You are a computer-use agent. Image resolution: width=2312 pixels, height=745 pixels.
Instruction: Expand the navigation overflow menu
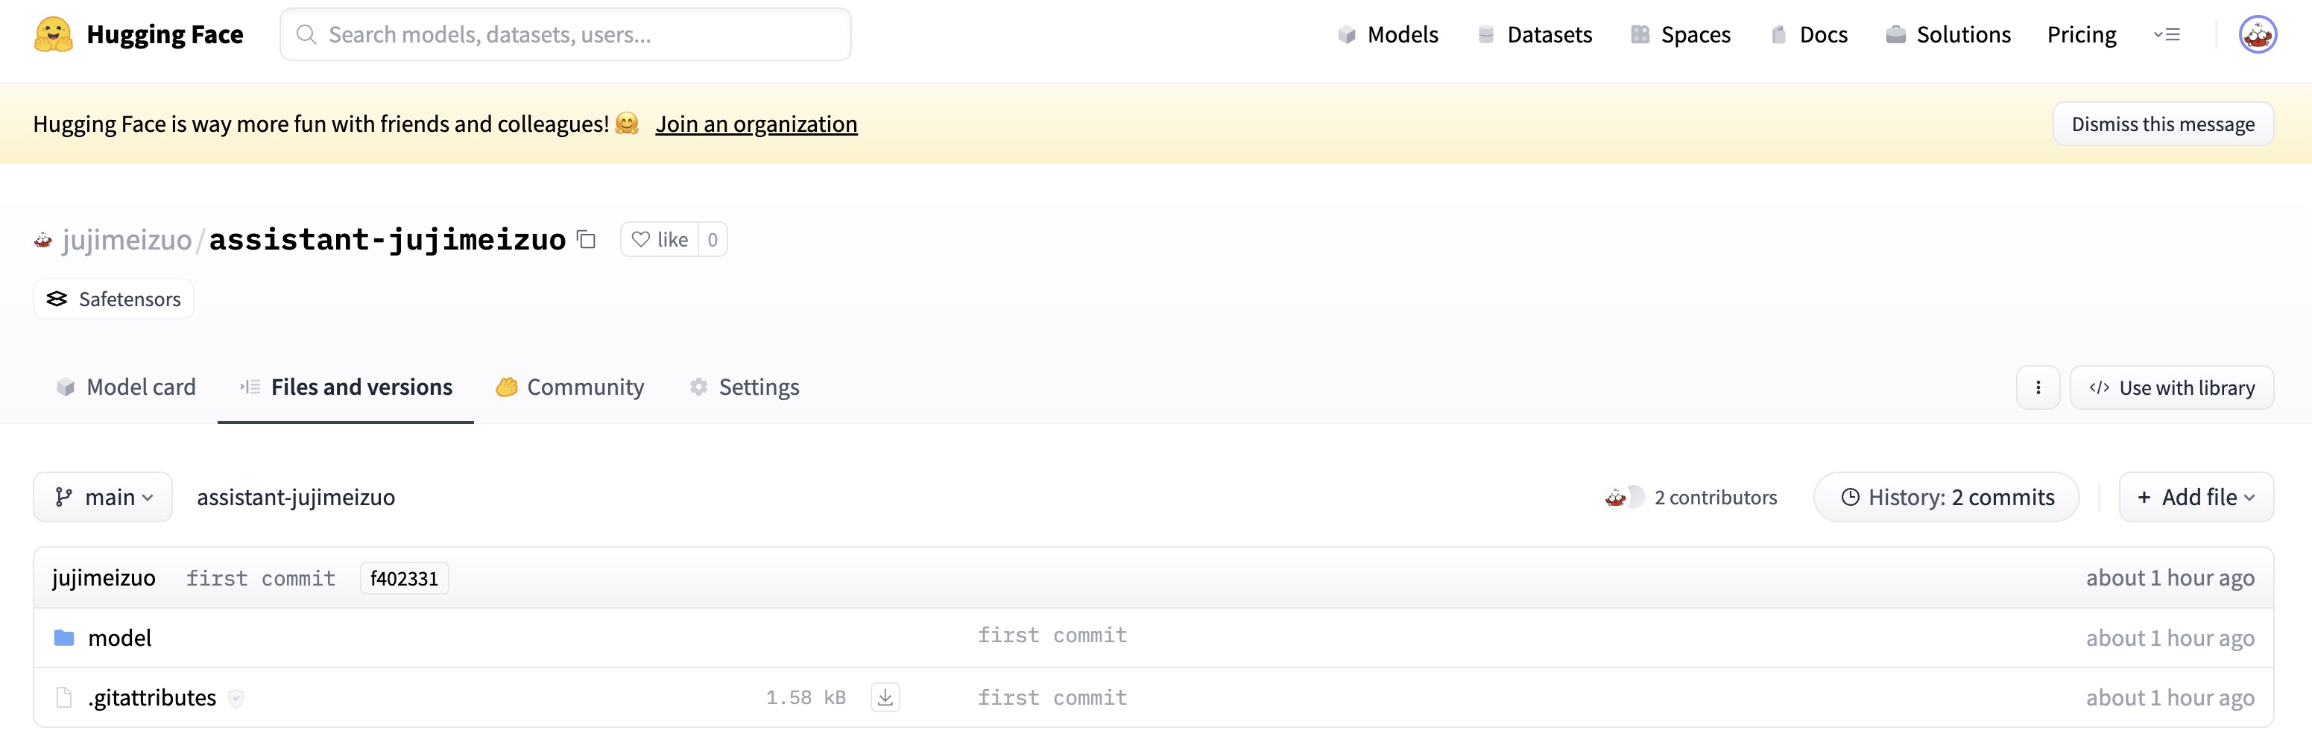[2166, 35]
